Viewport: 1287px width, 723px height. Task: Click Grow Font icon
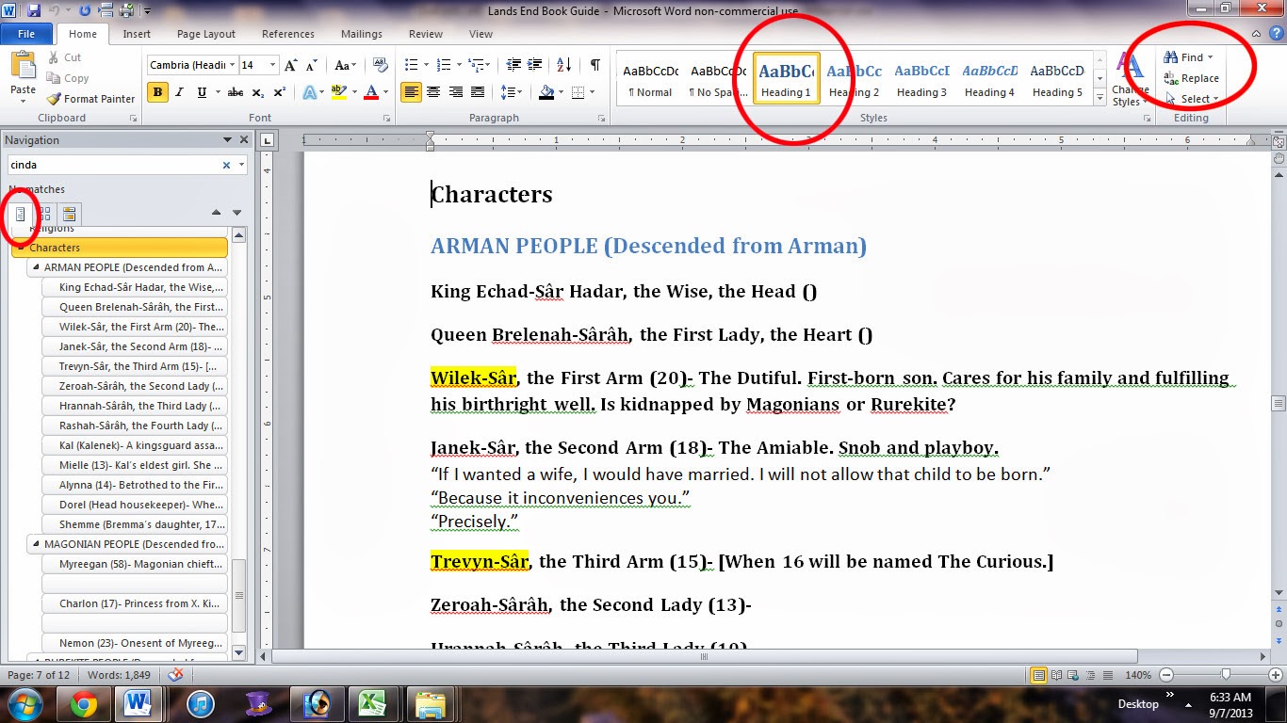point(291,65)
